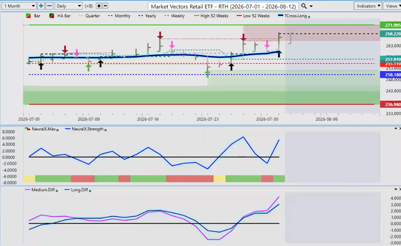This screenshot has height=246, width=401.
Task: Toggle the TCross.Long legend
Action: tap(292, 16)
